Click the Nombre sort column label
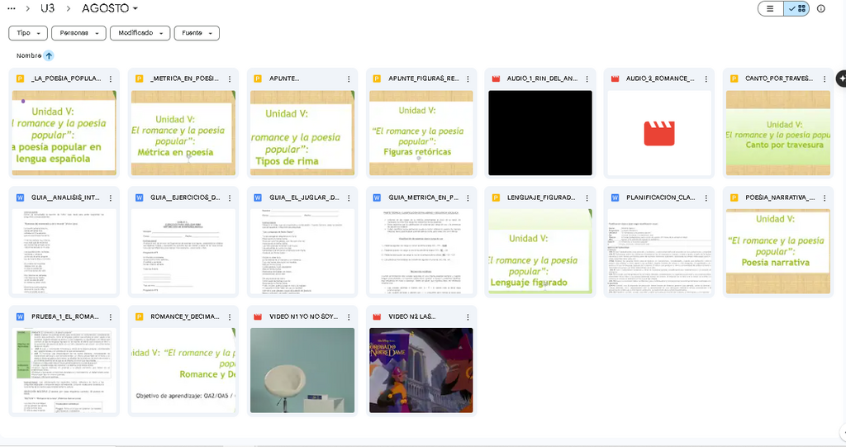This screenshot has width=846, height=447. [x=29, y=55]
